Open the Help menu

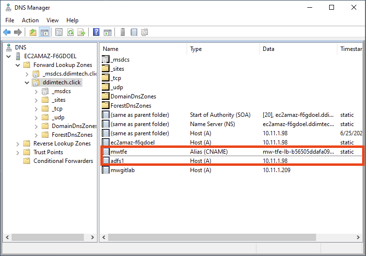point(72,20)
